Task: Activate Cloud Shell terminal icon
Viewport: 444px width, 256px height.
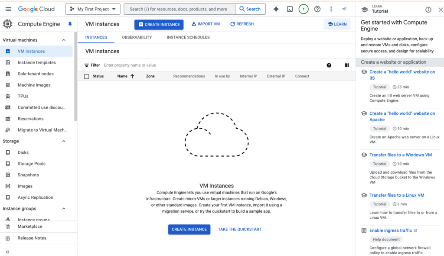Action: pyautogui.click(x=290, y=9)
